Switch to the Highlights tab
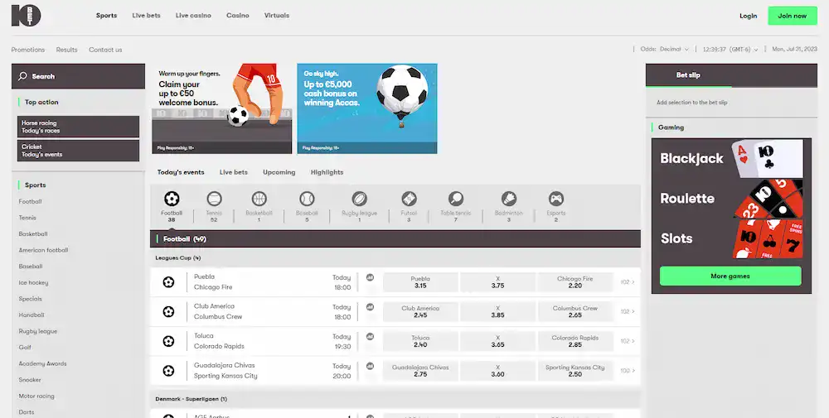 point(327,172)
